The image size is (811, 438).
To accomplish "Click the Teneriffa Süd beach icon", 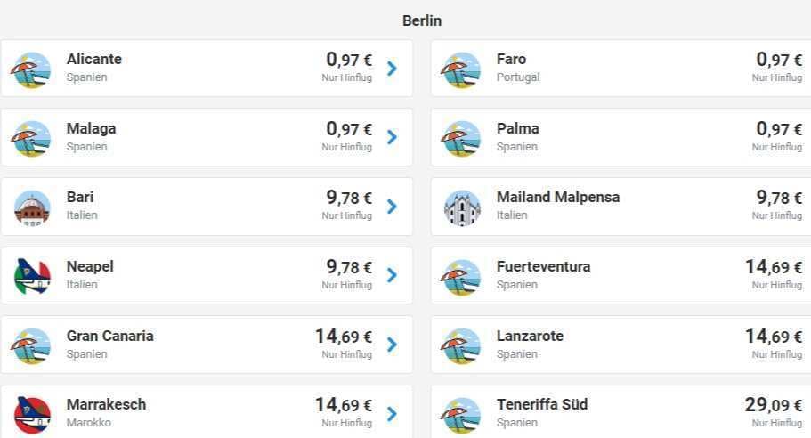I will click(x=461, y=415).
